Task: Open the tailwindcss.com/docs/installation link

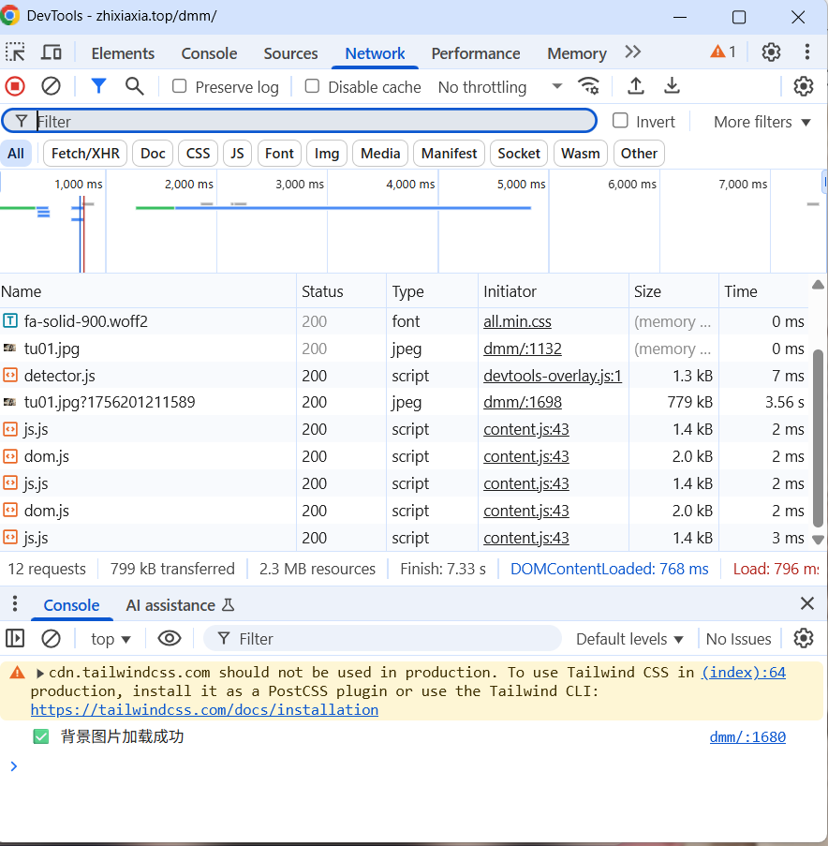Action: 204,709
